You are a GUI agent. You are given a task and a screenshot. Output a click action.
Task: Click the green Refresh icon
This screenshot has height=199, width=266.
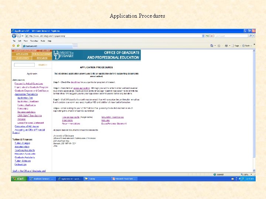(207, 36)
